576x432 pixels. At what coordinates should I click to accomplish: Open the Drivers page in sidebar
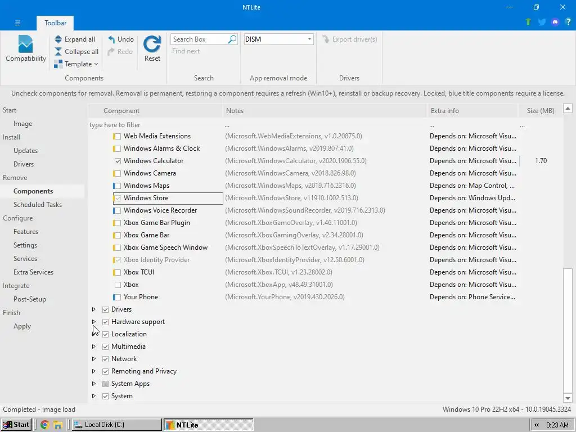coord(24,164)
